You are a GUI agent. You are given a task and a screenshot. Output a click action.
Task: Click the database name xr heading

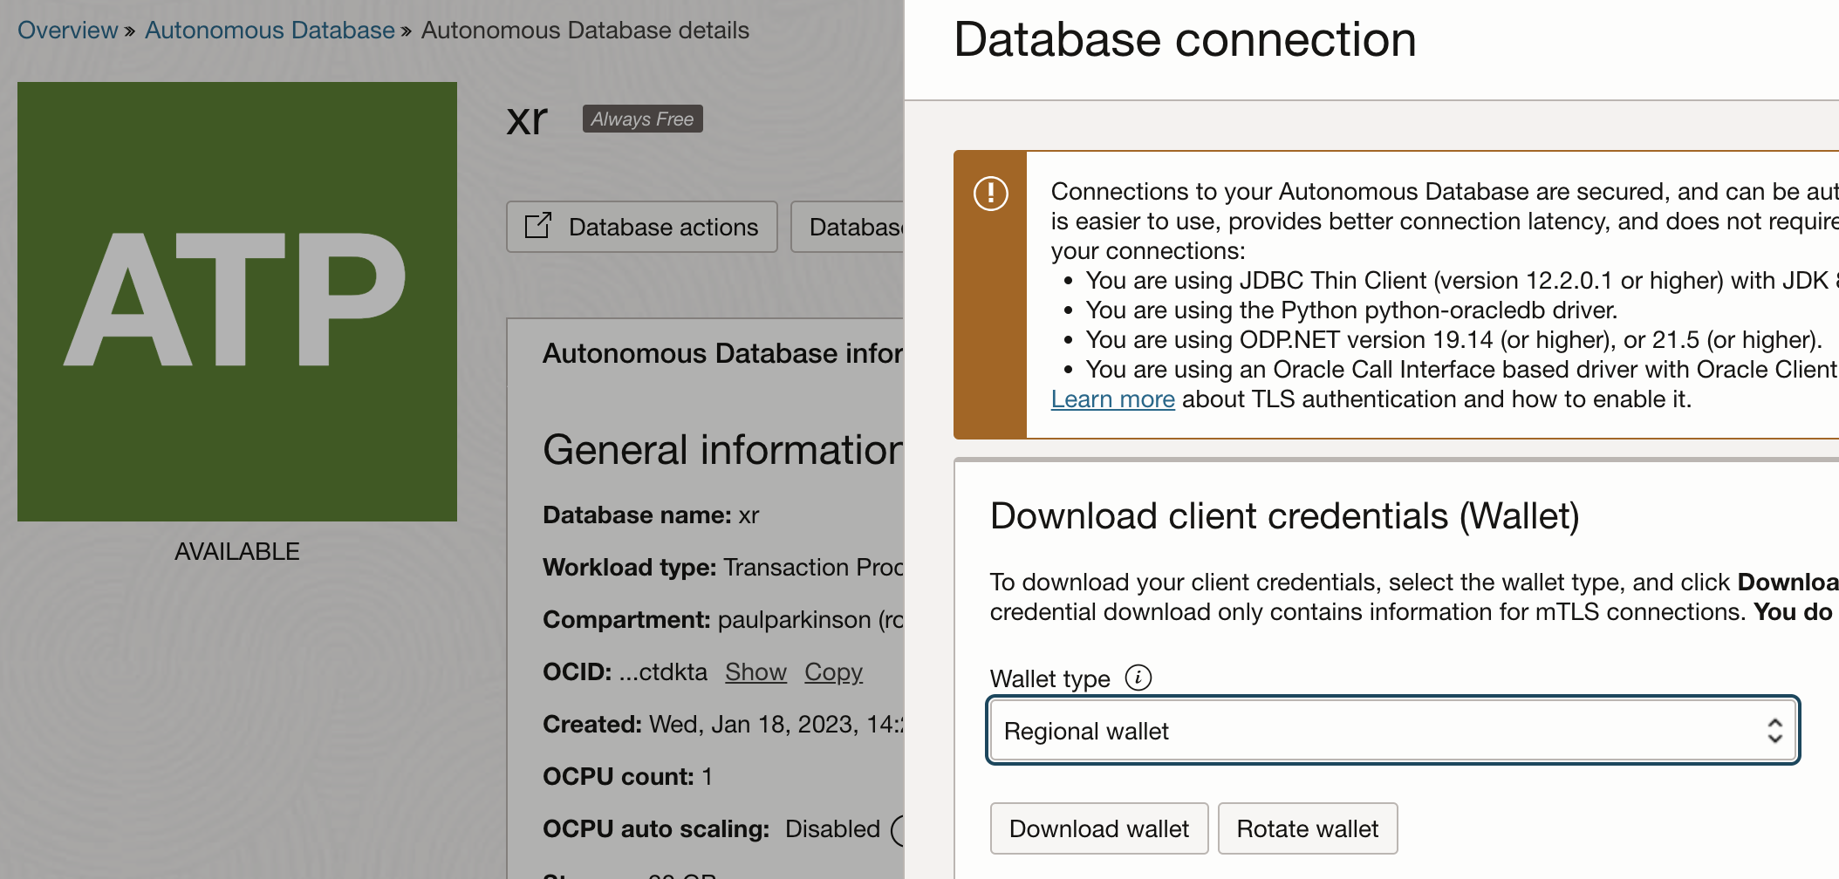coord(527,119)
